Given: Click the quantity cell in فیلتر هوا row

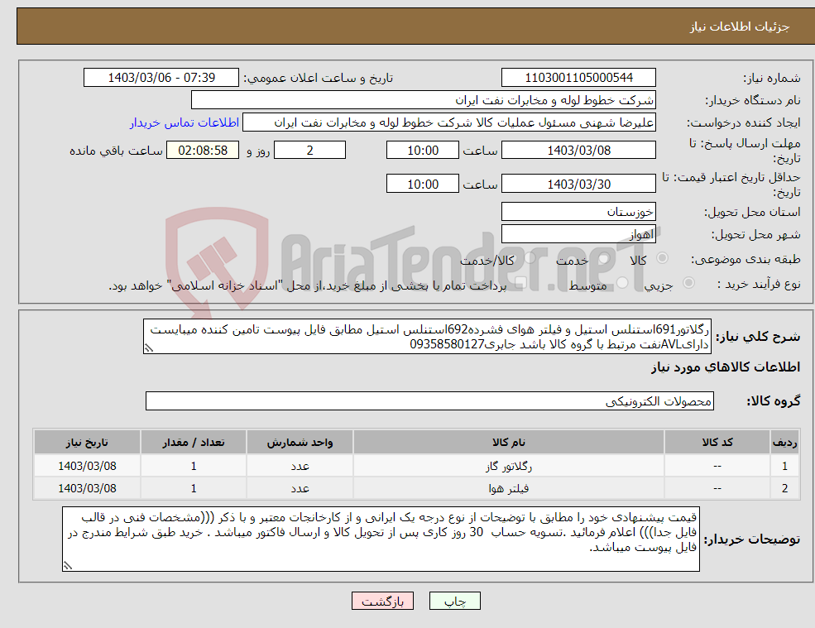Looking at the screenshot, I should point(194,489).
